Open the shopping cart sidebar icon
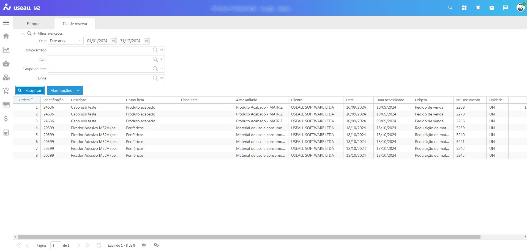Screen dimensions: 527x251 coord(6,91)
